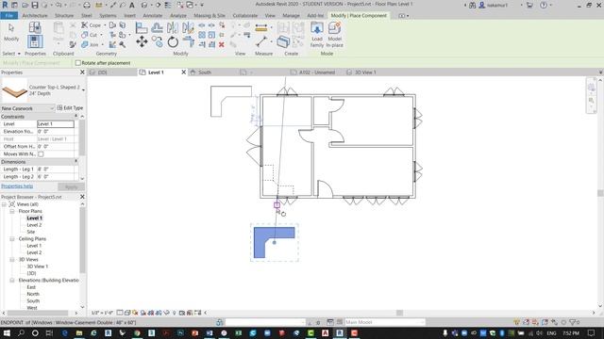Select Level 2 under Floor Plans
604x339 pixels.
34,225
